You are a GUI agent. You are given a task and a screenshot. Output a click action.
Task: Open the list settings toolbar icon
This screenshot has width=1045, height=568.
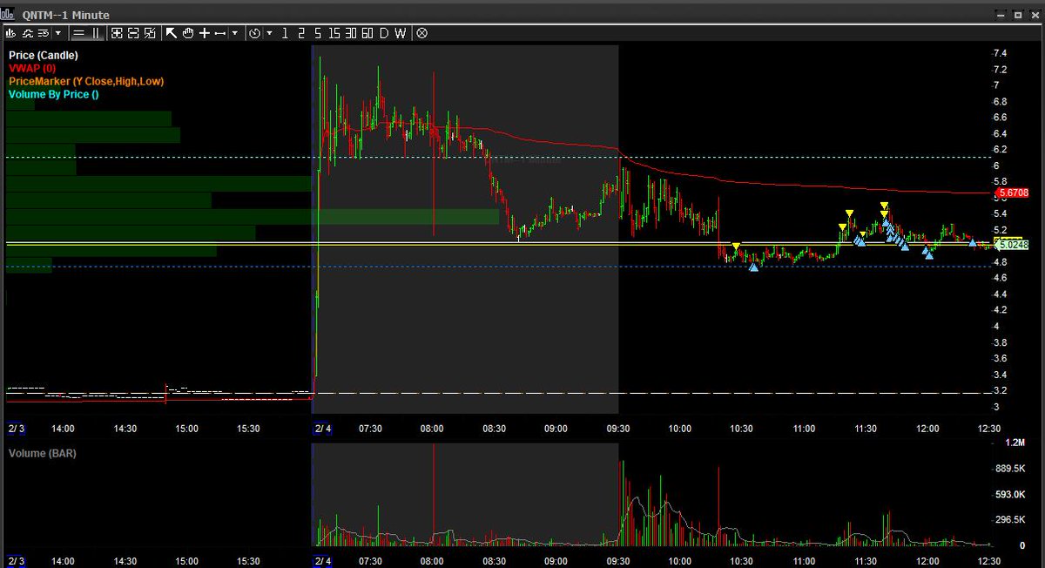43,33
